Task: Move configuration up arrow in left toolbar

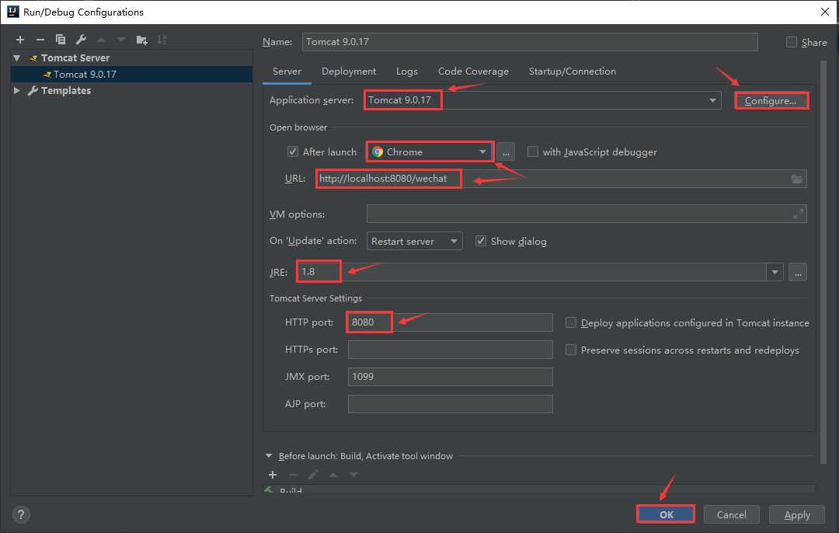Action: [101, 40]
